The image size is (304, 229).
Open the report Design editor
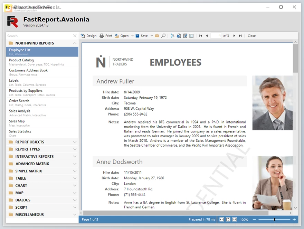point(88,36)
